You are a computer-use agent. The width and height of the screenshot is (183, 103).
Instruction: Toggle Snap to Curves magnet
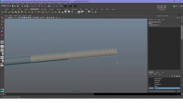35,6
